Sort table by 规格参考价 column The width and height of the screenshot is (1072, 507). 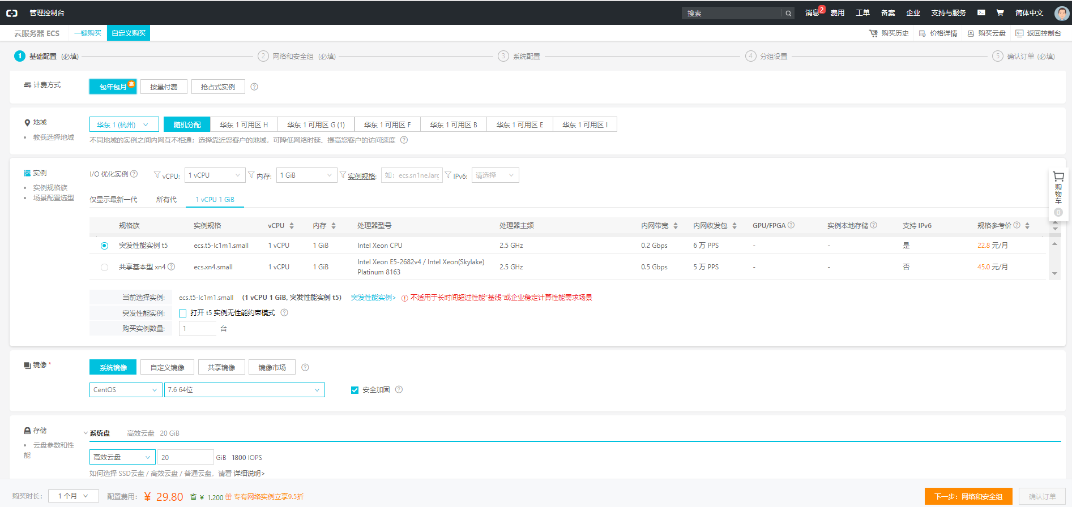[x=1027, y=226]
